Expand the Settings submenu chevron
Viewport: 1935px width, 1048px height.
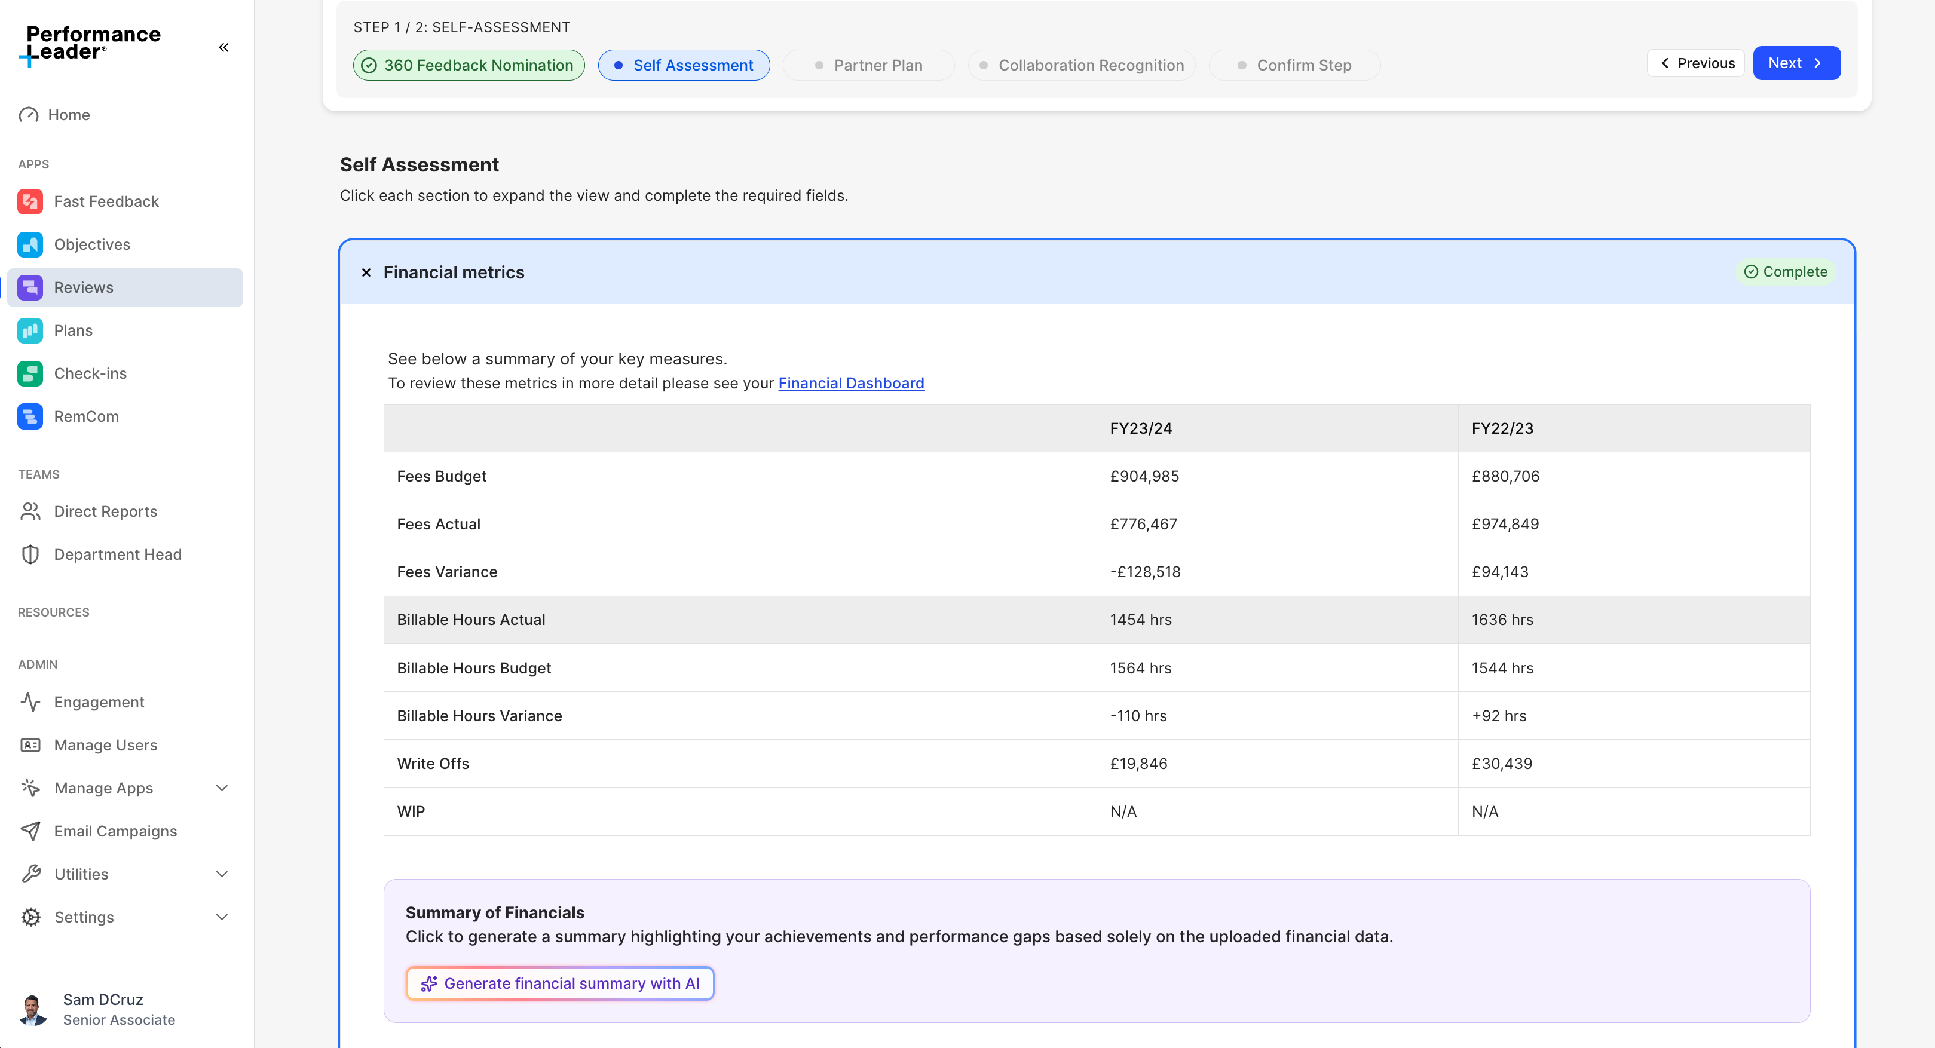click(222, 917)
